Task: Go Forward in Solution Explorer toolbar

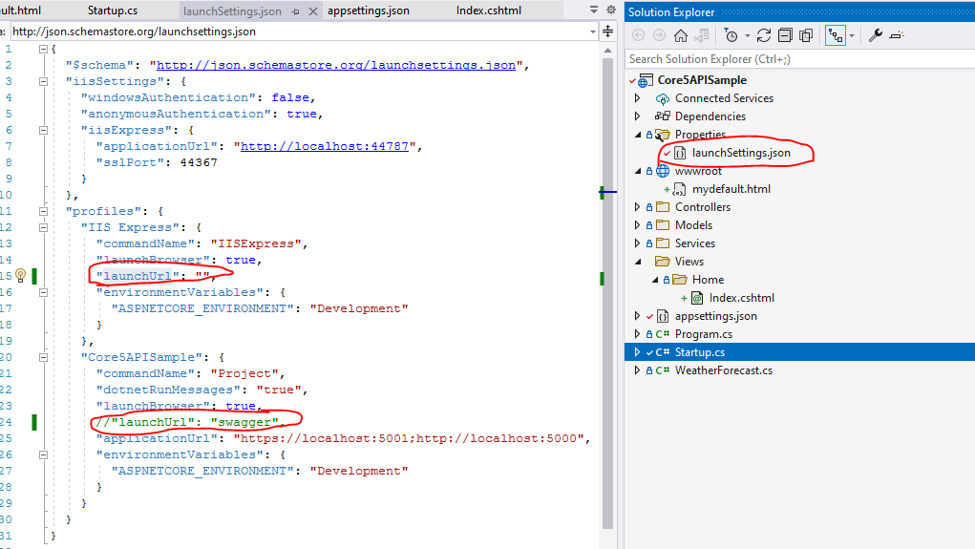Action: coord(659,35)
